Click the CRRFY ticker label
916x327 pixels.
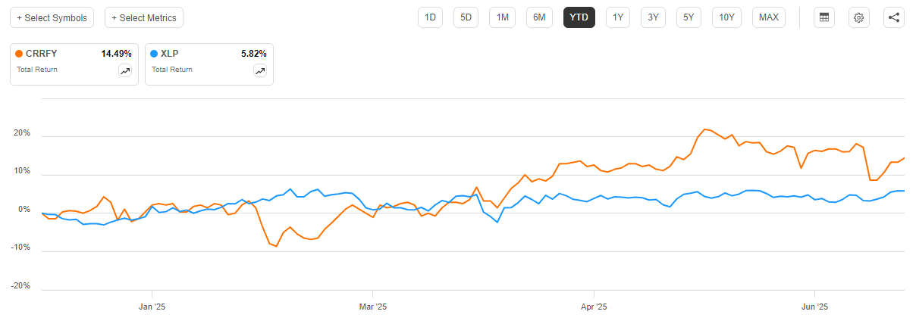[x=41, y=54]
